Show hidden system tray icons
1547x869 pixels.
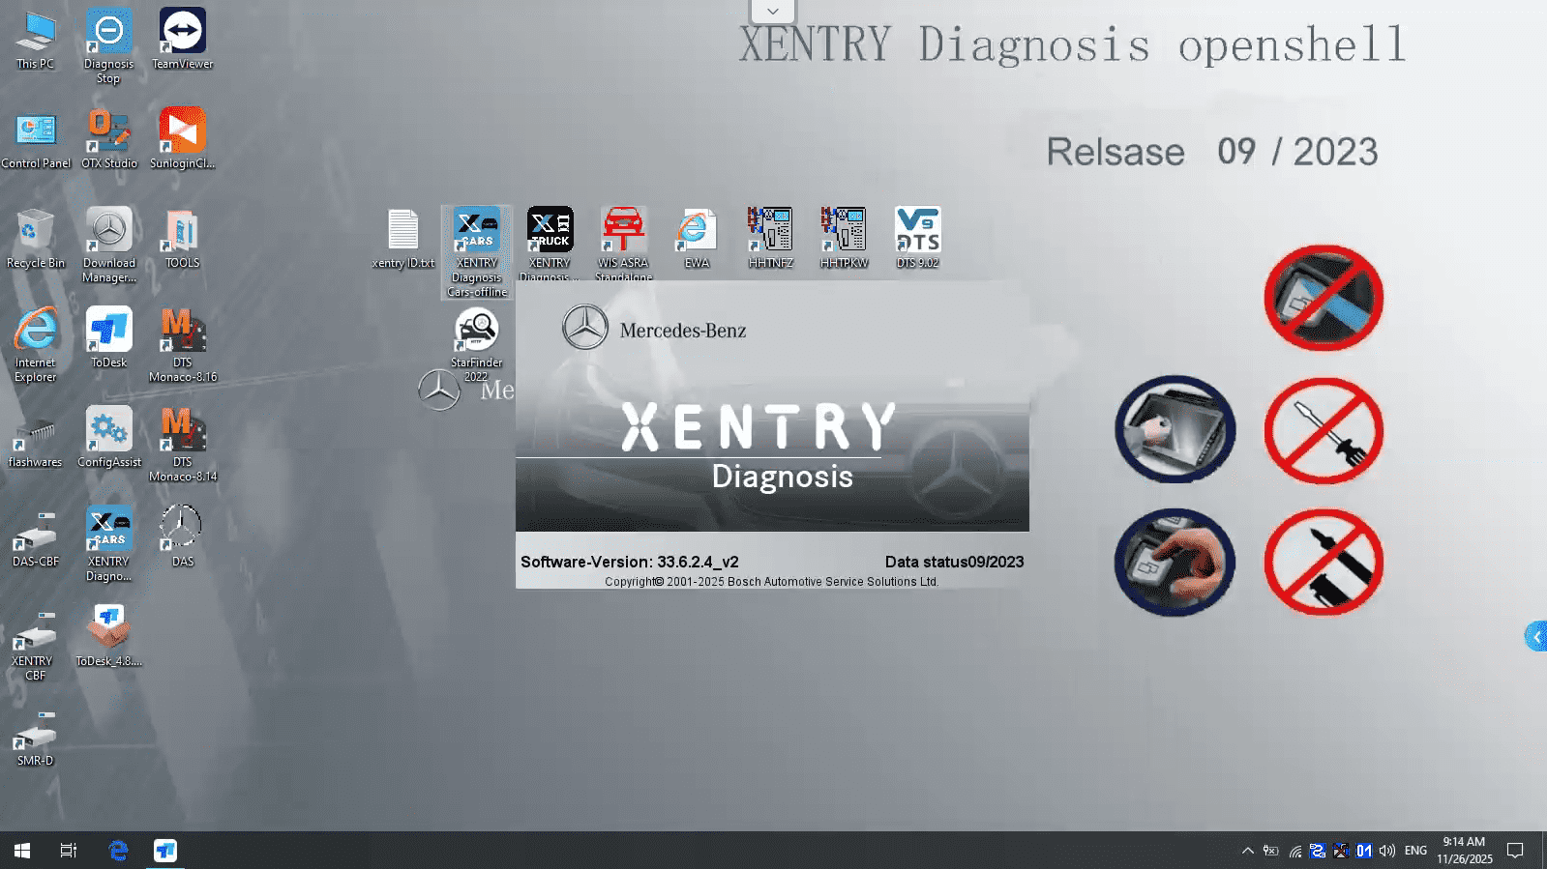coord(1247,851)
